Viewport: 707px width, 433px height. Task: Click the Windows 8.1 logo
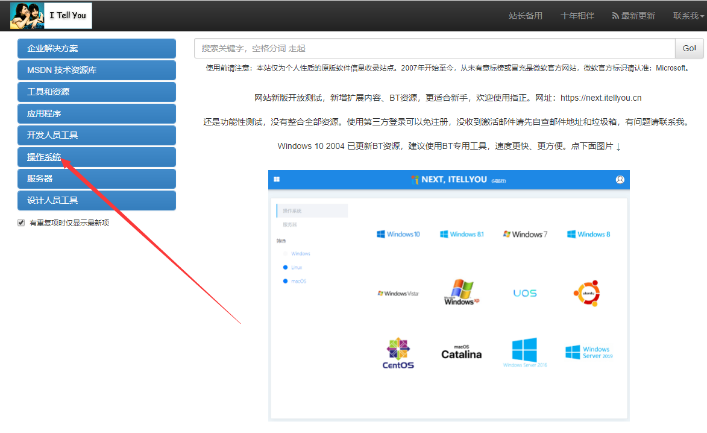click(462, 234)
